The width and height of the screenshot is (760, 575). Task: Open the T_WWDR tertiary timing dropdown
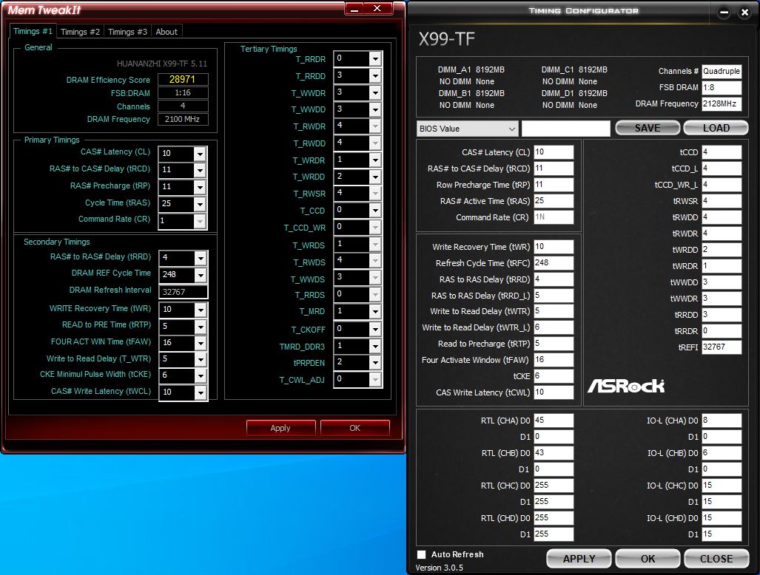coord(374,93)
